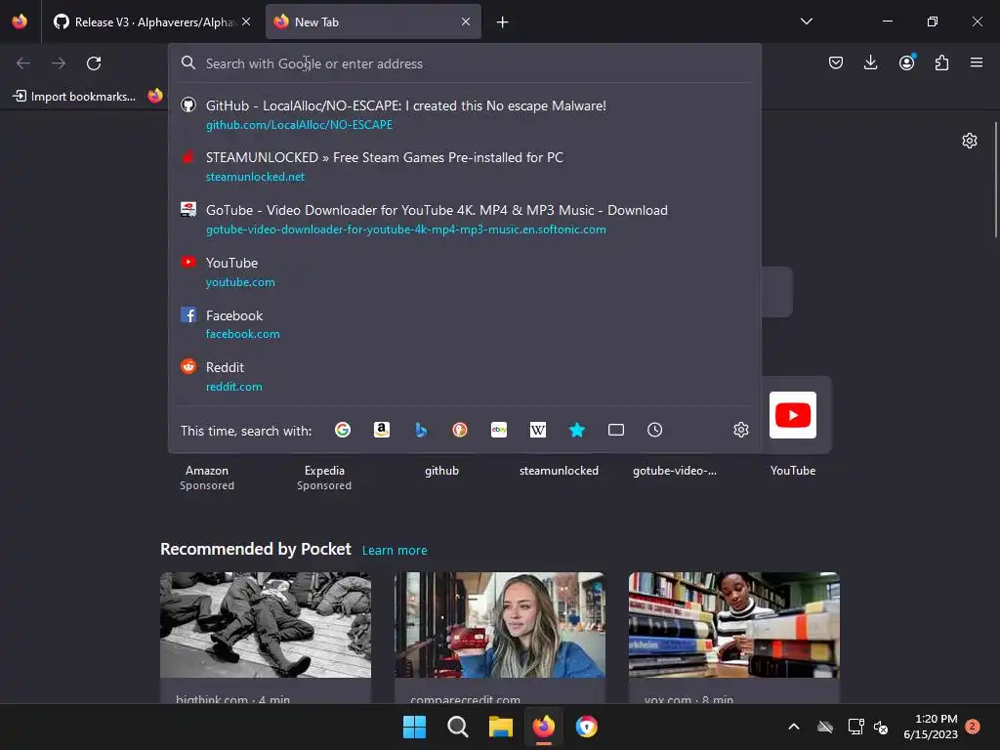Open Chrome-like browser icon in taskbar

point(587,727)
